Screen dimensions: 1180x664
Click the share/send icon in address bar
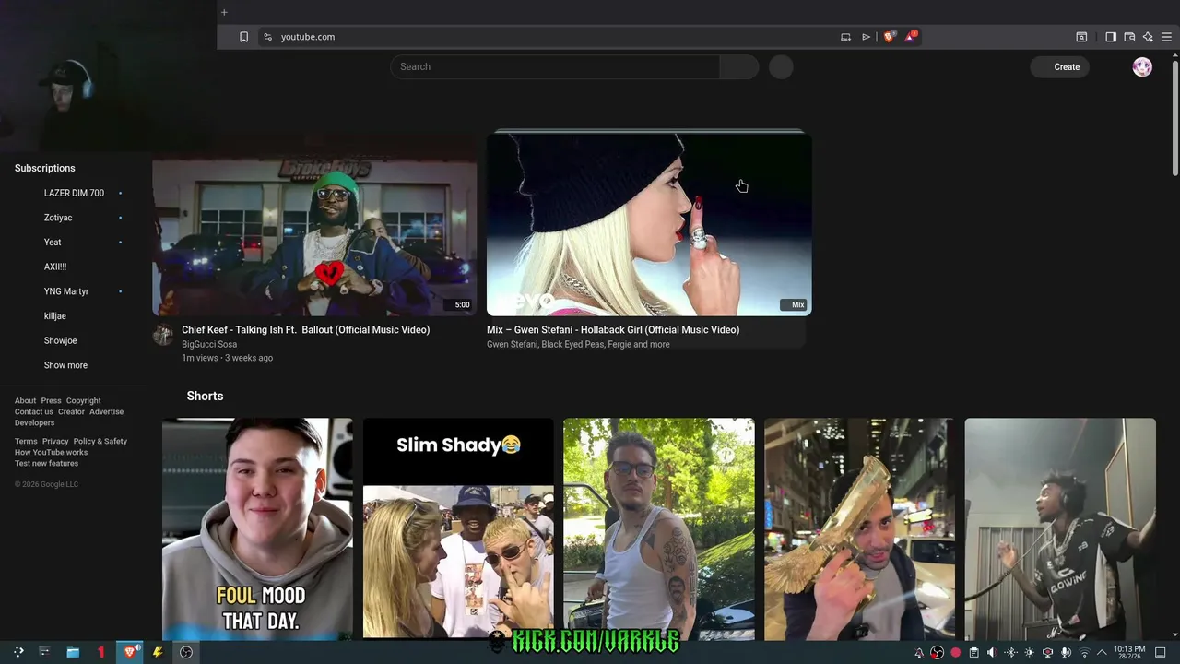[867, 37]
